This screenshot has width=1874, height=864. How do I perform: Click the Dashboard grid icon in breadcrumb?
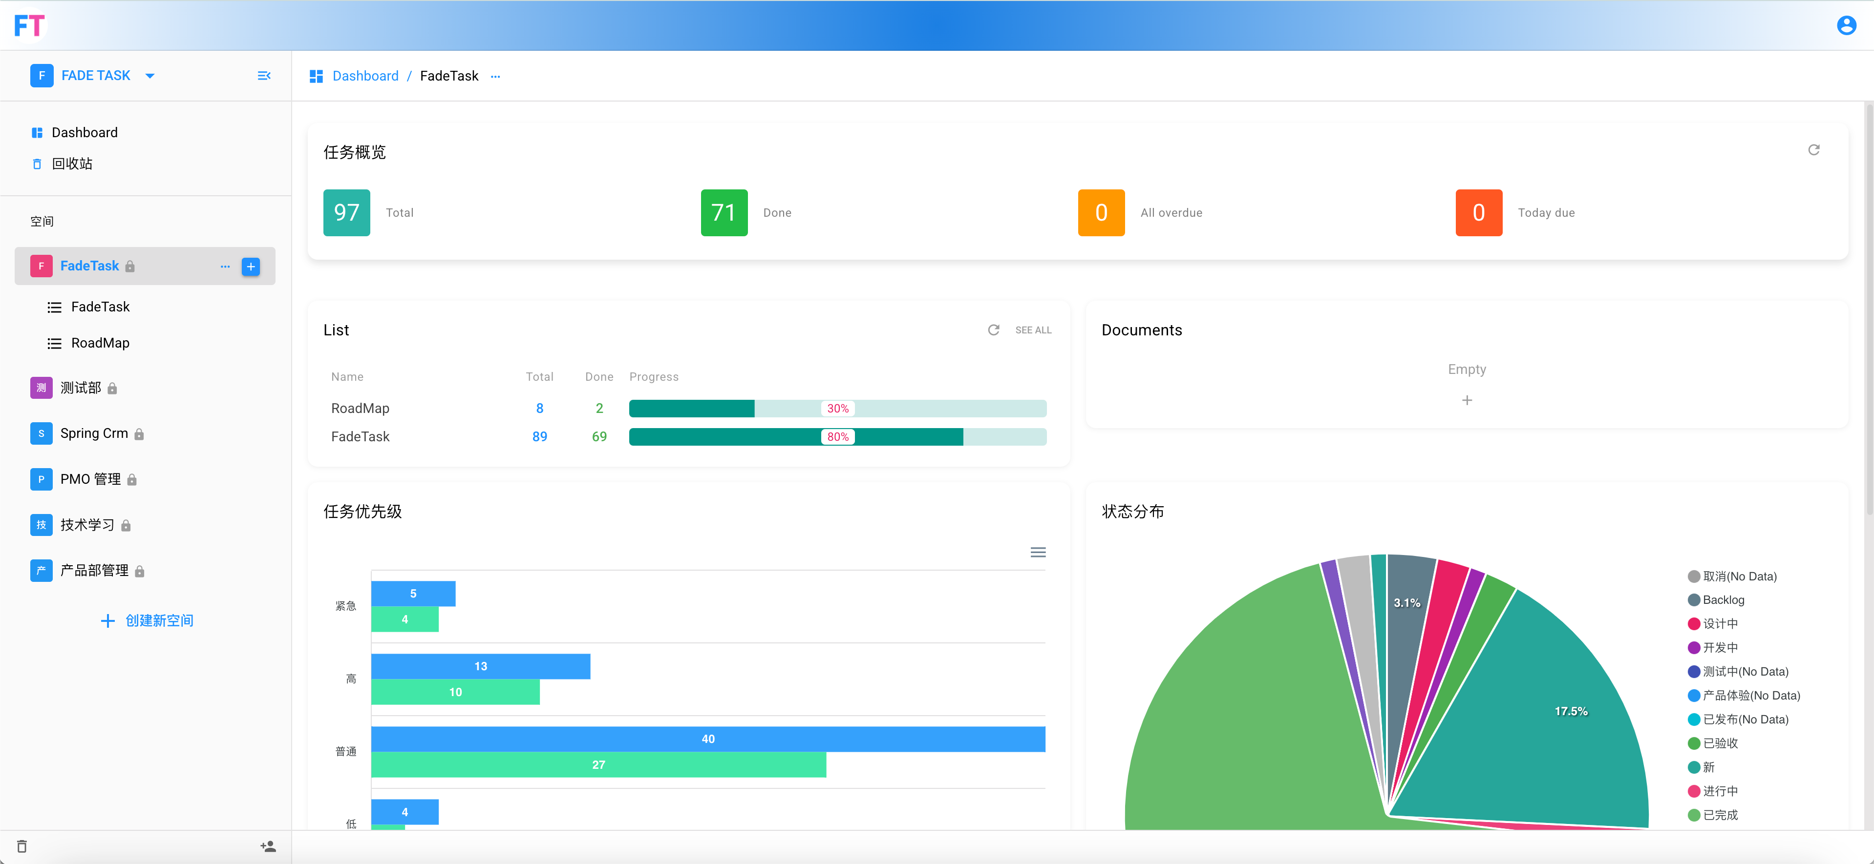tap(316, 76)
